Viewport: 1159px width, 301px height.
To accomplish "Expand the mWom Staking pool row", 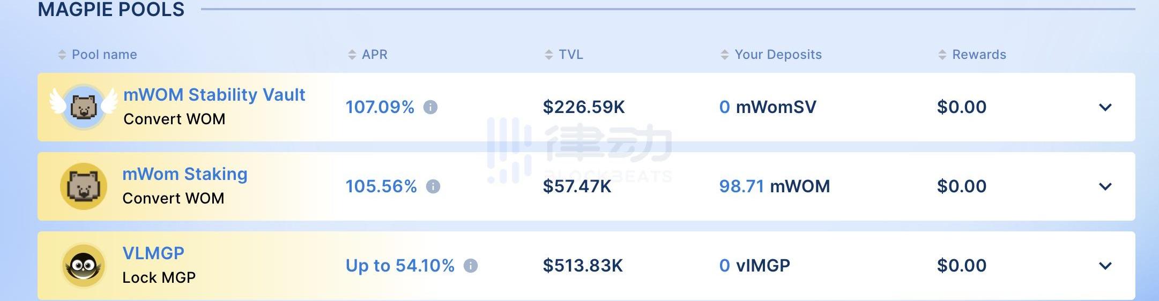I will (x=1105, y=186).
